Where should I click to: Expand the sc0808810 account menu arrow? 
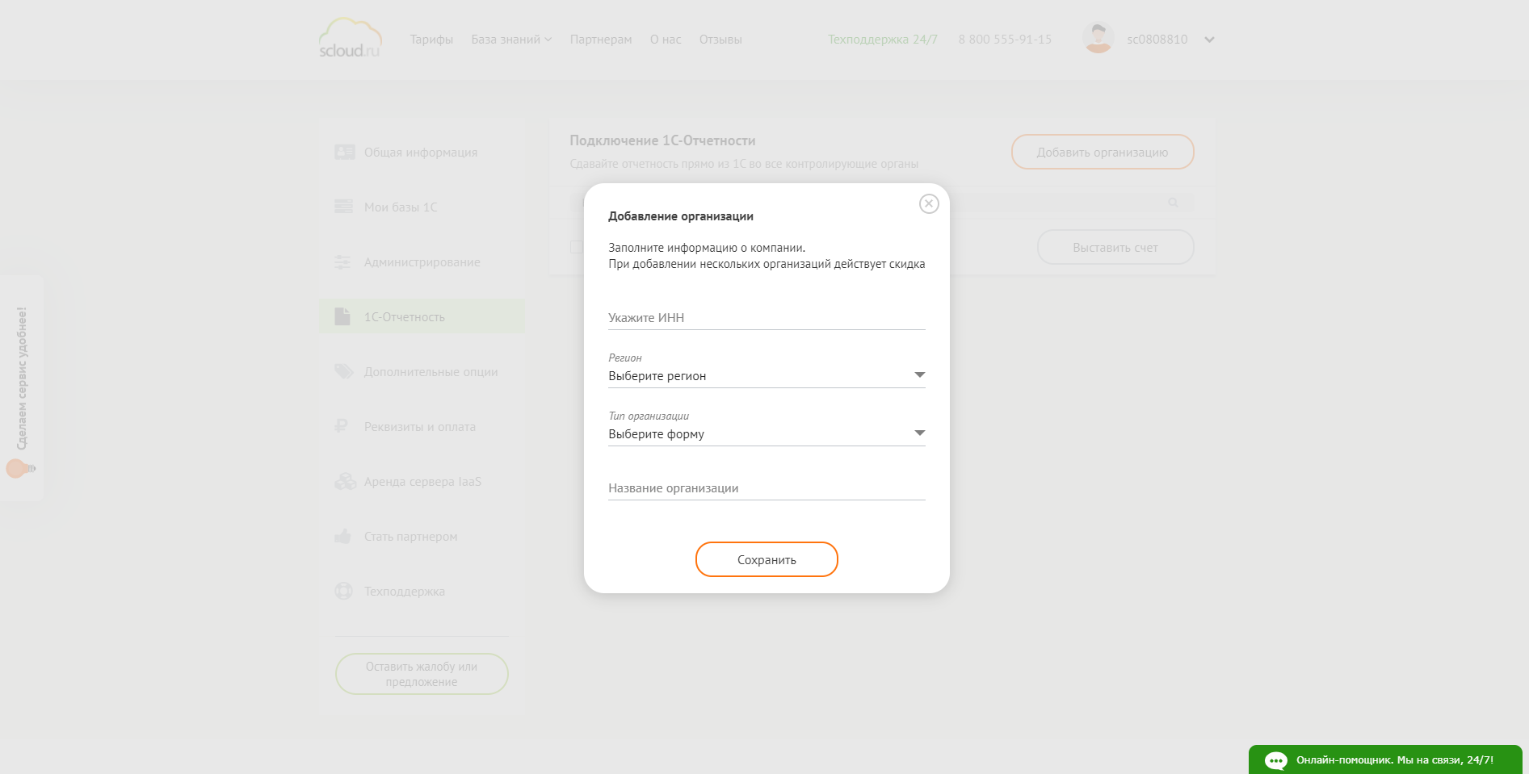point(1209,40)
